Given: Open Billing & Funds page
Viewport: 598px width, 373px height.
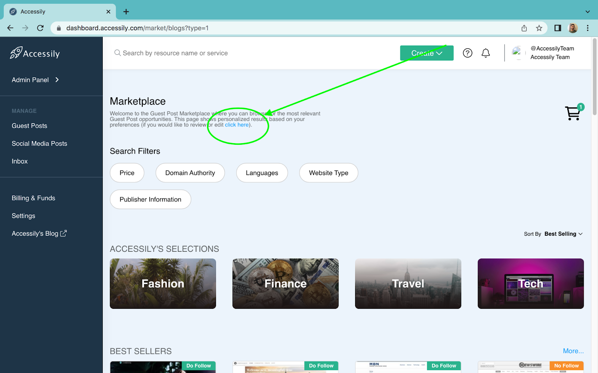Looking at the screenshot, I should click(33, 198).
